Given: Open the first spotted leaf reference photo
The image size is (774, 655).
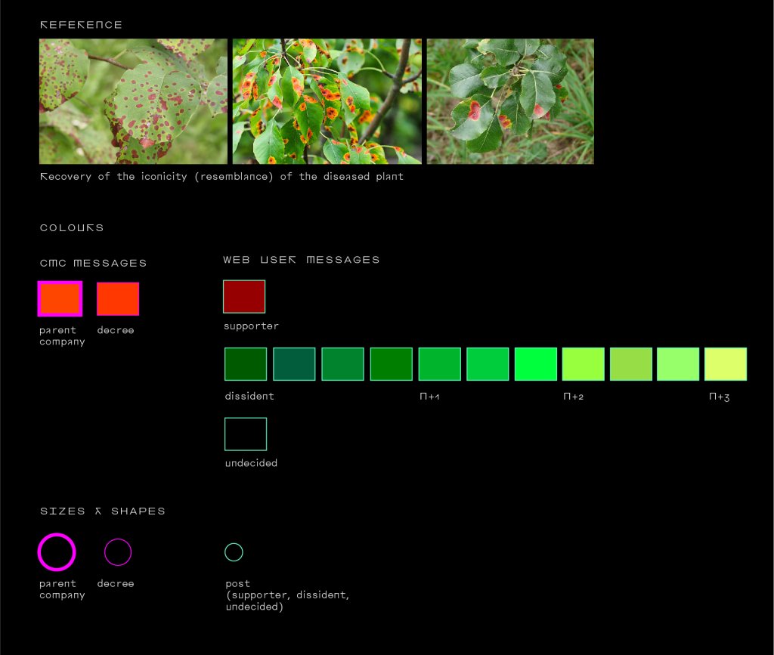Looking at the screenshot, I should coord(133,101).
